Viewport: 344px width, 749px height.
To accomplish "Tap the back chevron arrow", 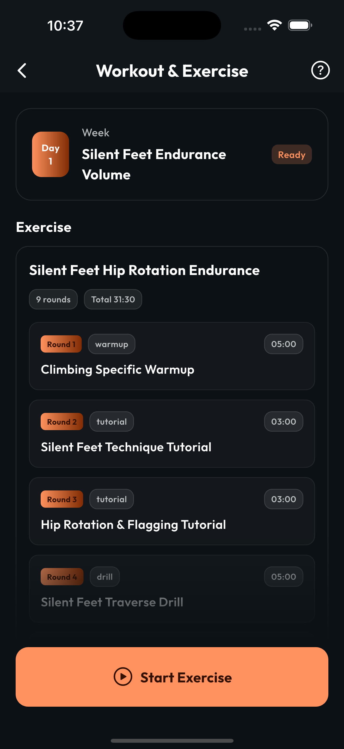I will click(x=22, y=70).
